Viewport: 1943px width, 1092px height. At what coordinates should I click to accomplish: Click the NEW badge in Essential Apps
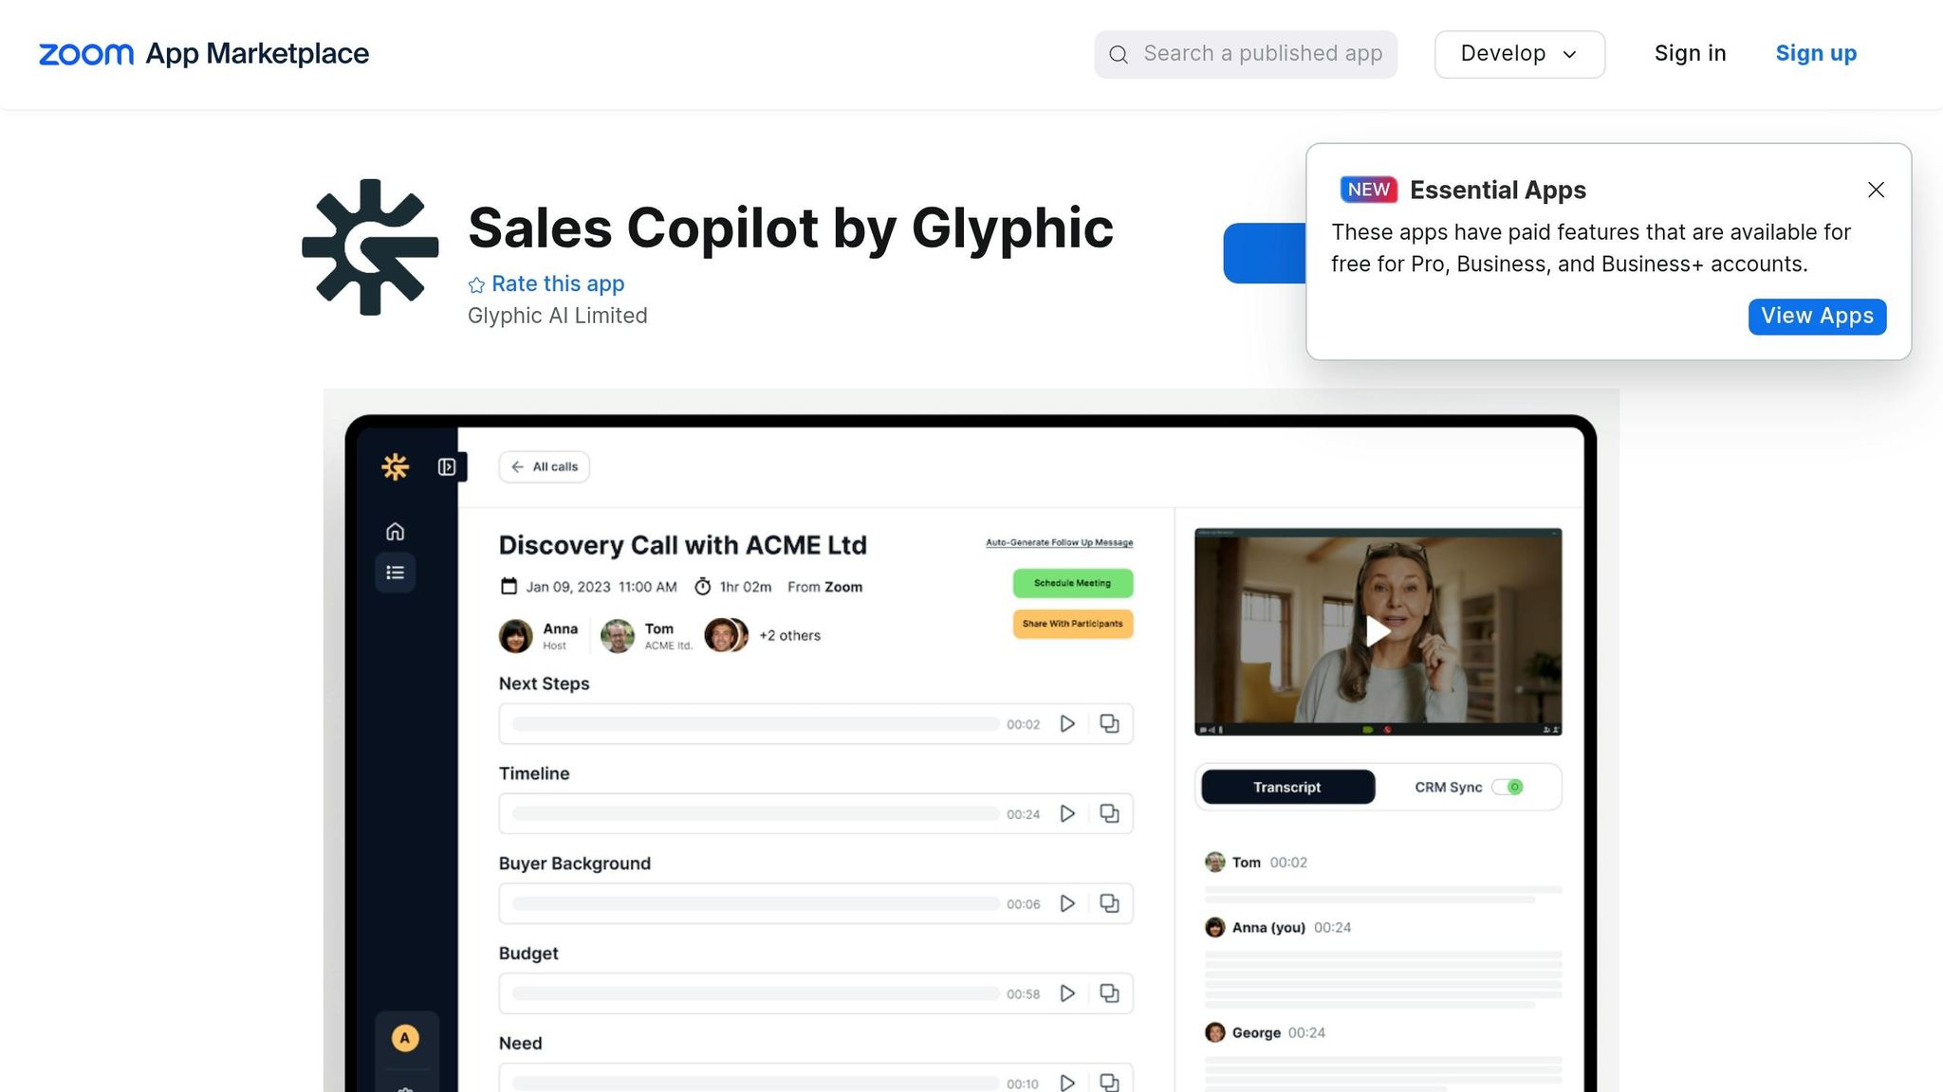click(1368, 190)
